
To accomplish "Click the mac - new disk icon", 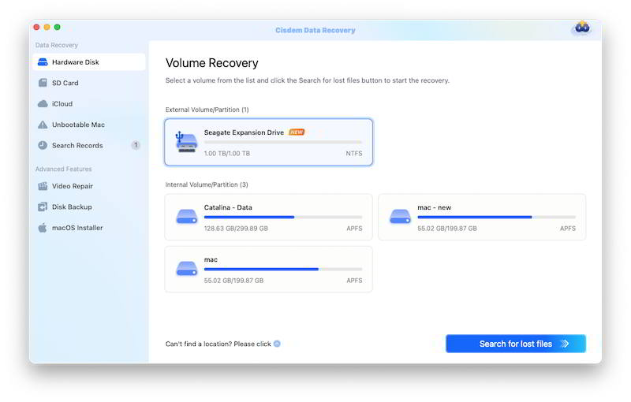I will click(x=400, y=216).
